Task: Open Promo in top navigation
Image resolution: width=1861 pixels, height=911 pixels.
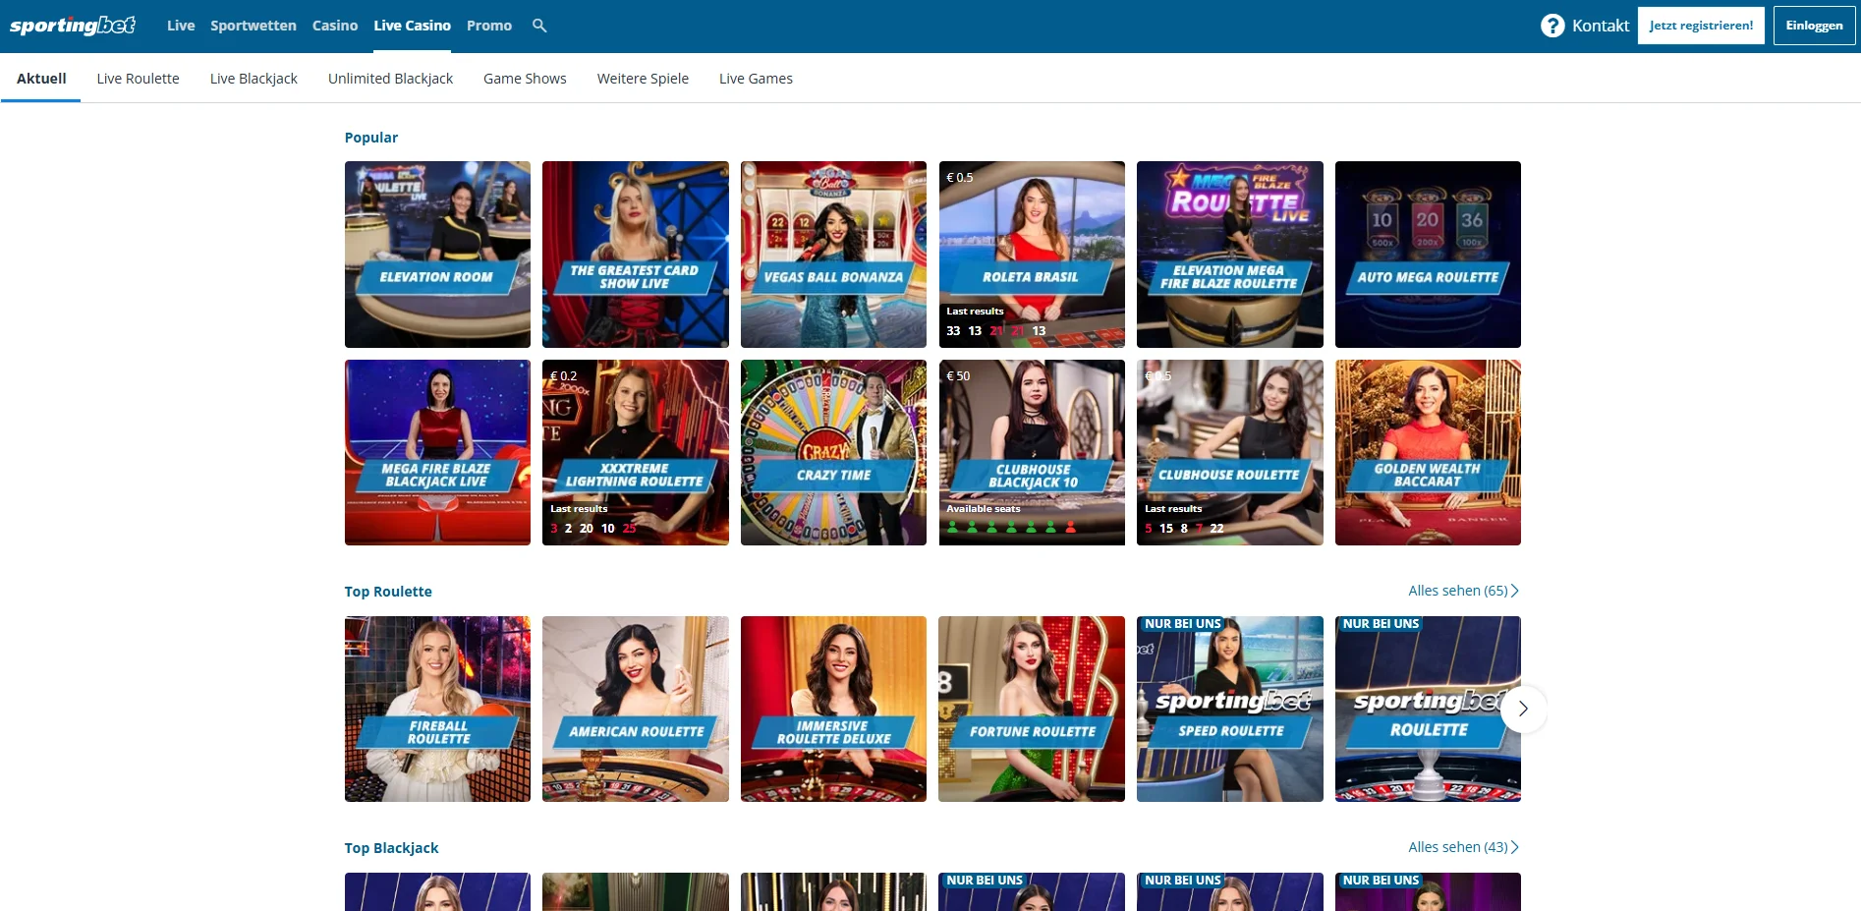Action: [489, 26]
